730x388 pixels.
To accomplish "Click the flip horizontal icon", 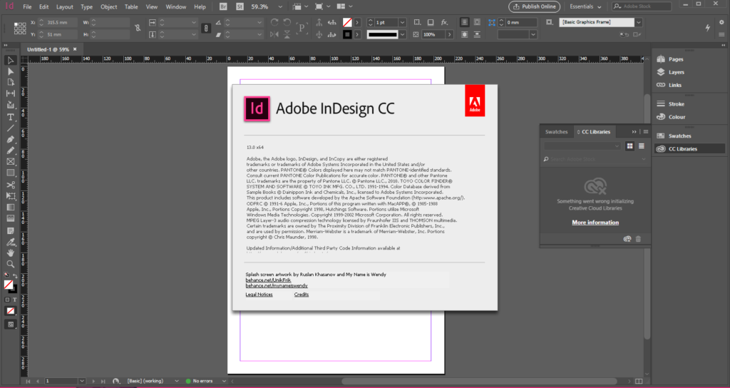I will click(x=274, y=34).
